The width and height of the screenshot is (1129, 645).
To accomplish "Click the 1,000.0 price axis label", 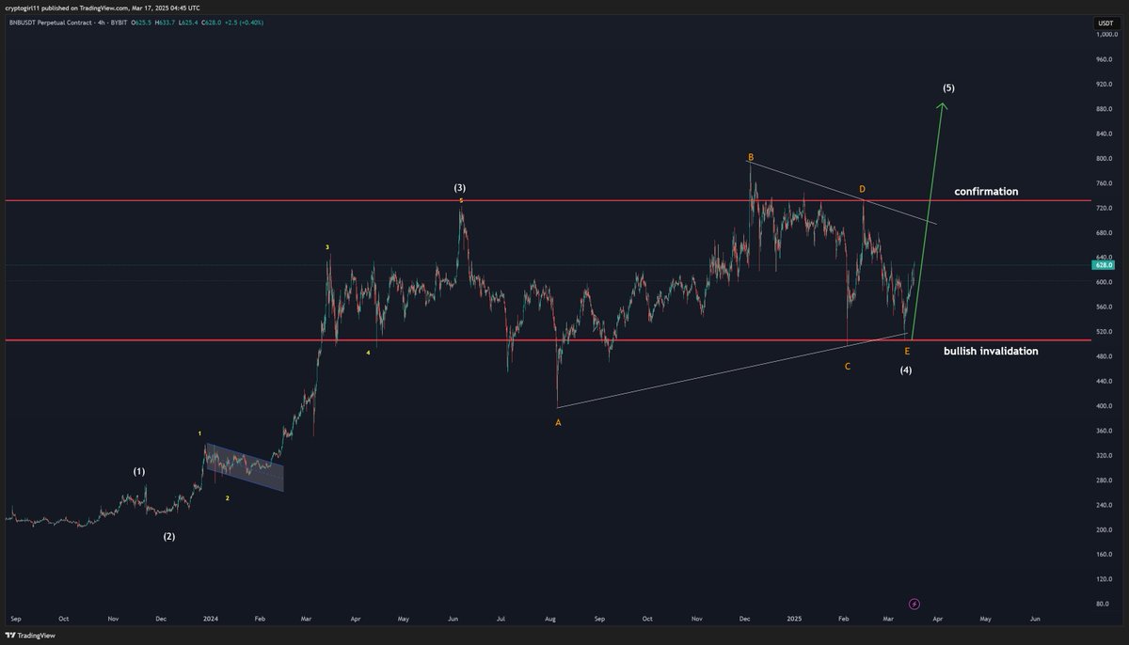I will (1105, 35).
